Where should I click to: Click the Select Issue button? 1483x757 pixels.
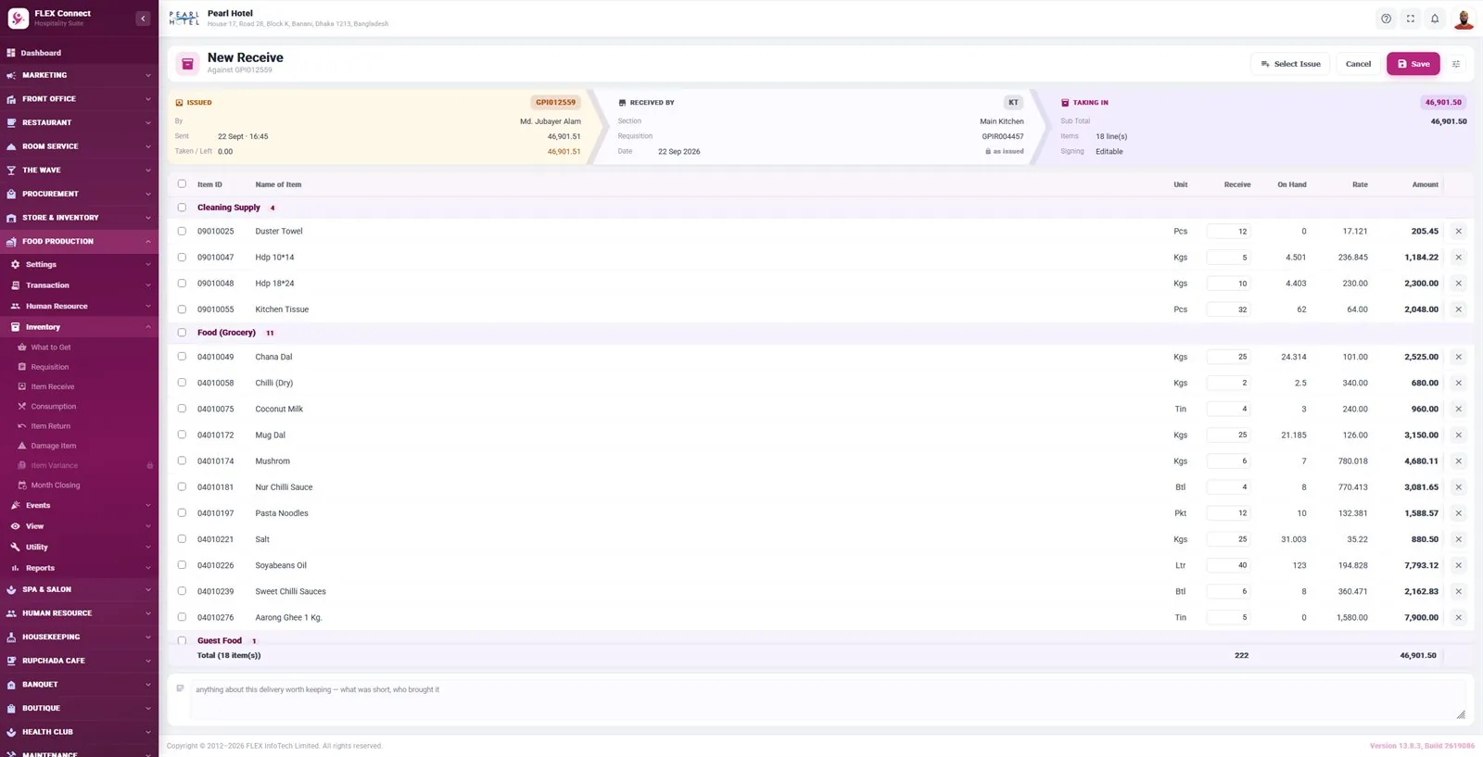pyautogui.click(x=1290, y=64)
